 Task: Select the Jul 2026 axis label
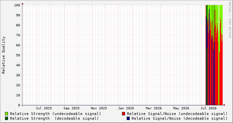[x=209, y=108]
